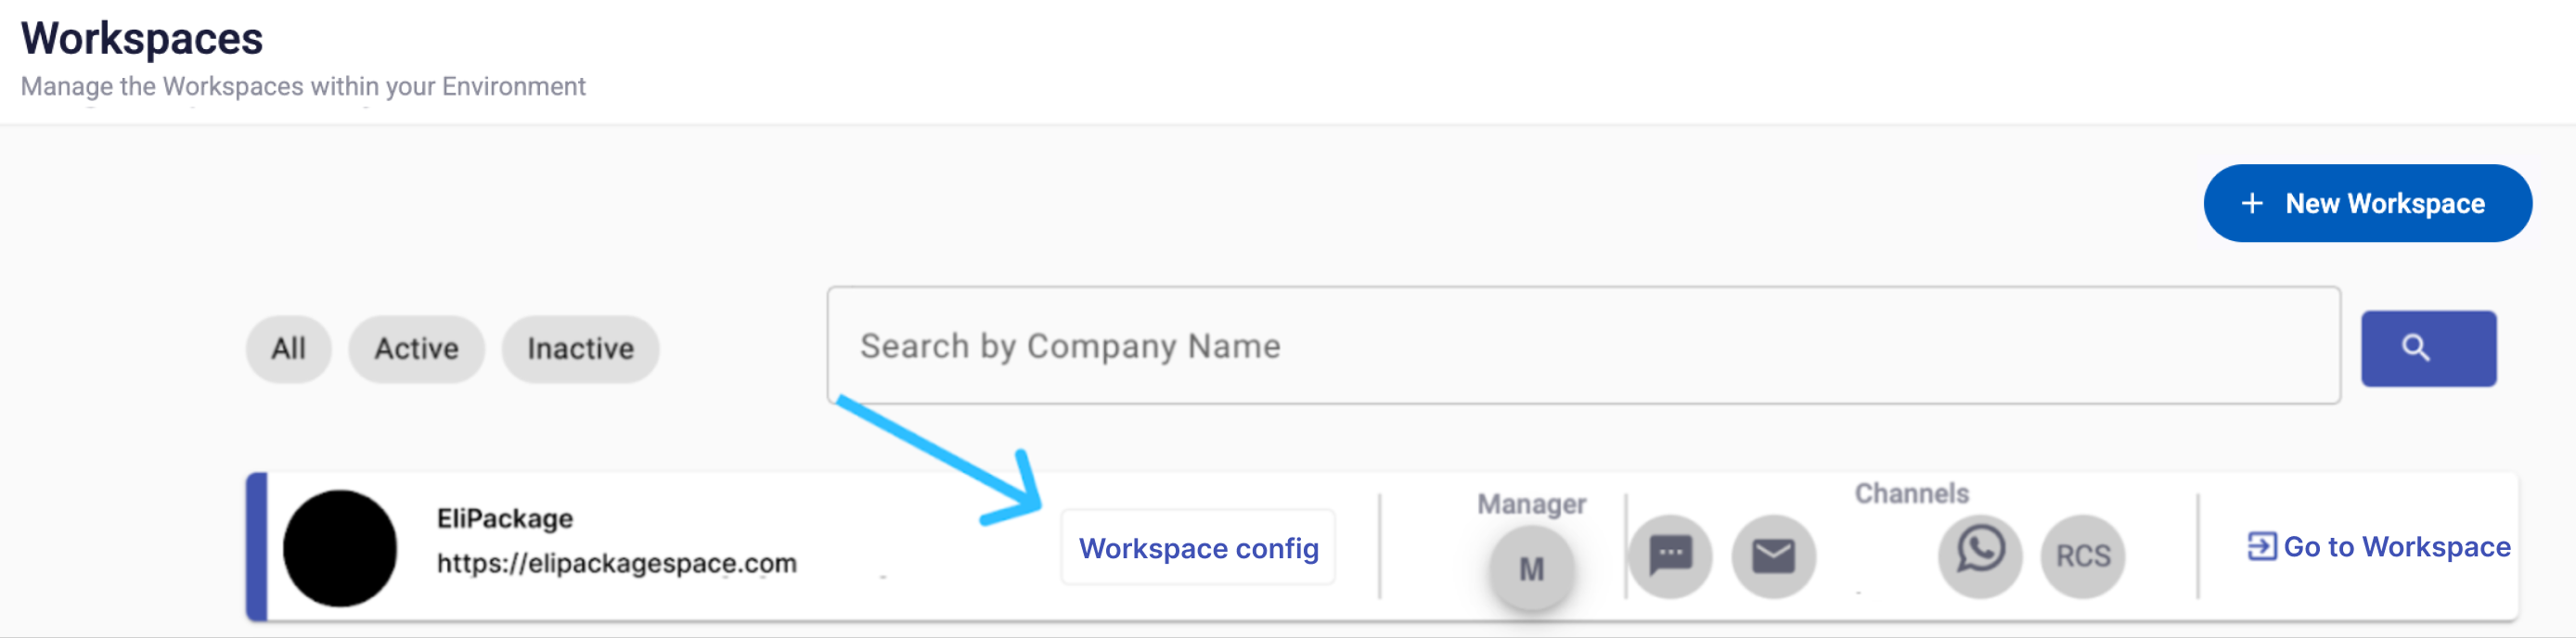
Task: Select the SMS chat bubble channel icon
Action: click(1670, 556)
